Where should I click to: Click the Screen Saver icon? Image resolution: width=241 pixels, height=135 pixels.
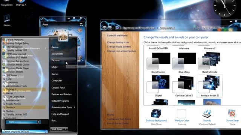pos(232,113)
